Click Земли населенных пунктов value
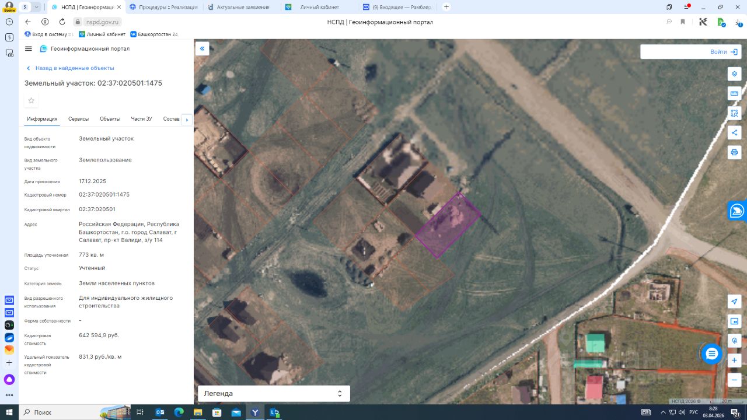 (x=117, y=283)
